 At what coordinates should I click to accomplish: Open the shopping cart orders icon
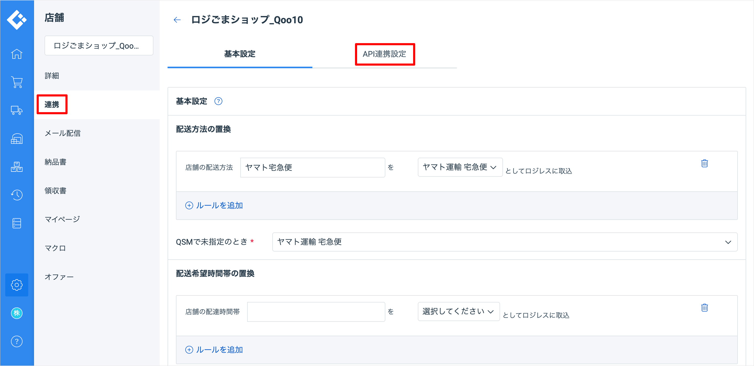[17, 82]
